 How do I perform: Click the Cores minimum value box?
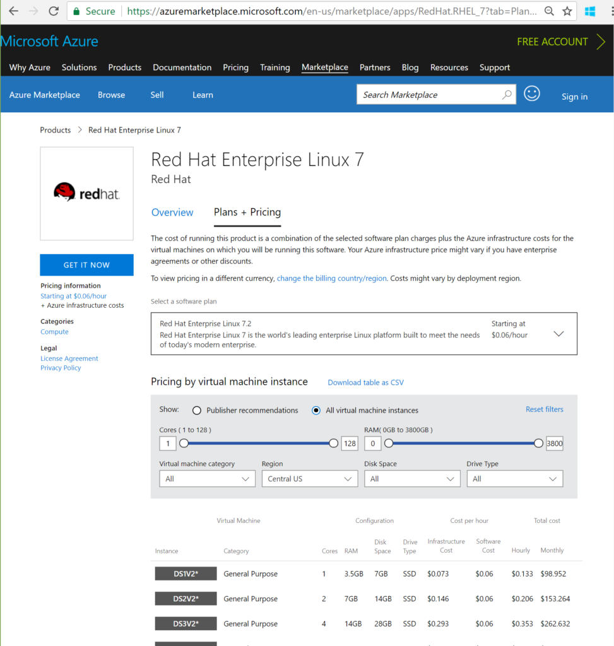coord(168,443)
